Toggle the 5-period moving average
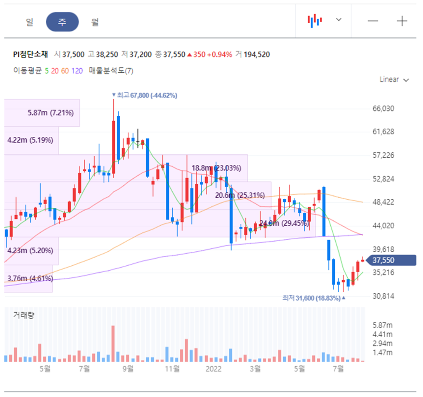The width and height of the screenshot is (423, 397). pos(47,71)
